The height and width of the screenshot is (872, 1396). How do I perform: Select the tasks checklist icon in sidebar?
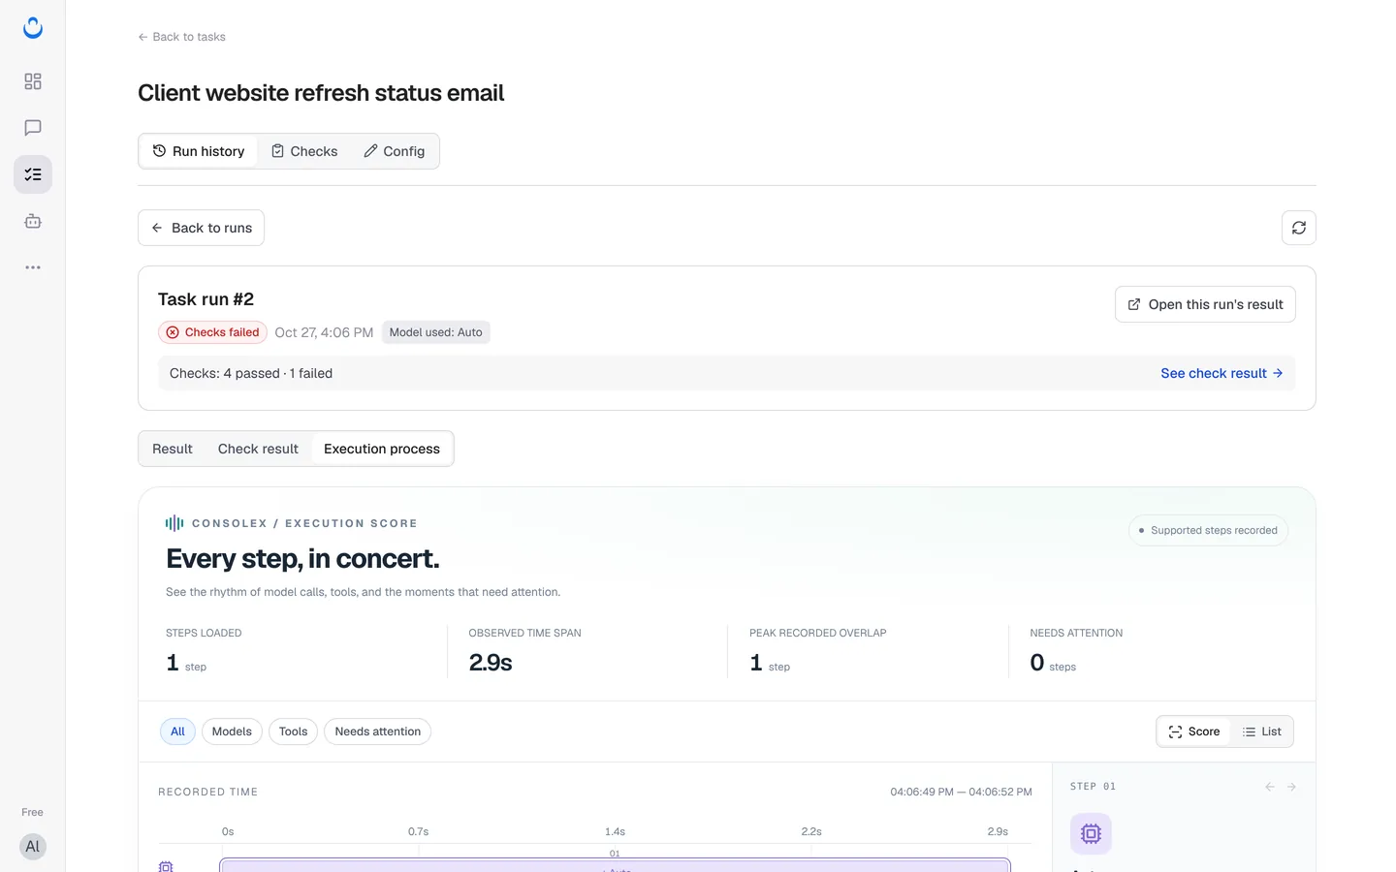tap(33, 174)
